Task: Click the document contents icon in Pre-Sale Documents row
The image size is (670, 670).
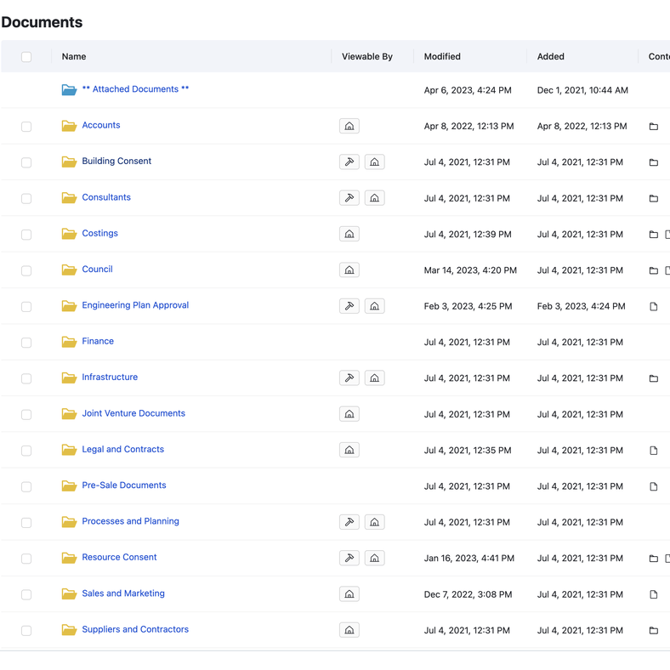Action: coord(653,486)
